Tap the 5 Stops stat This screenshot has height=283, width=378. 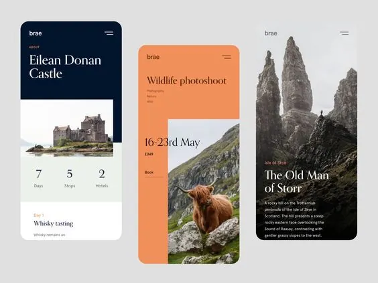coord(70,178)
